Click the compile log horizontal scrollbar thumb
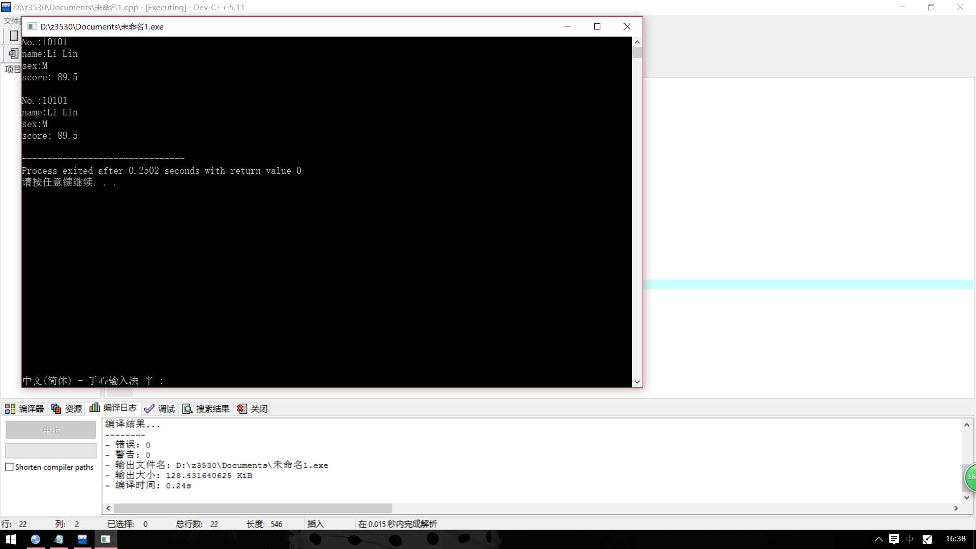 point(253,508)
